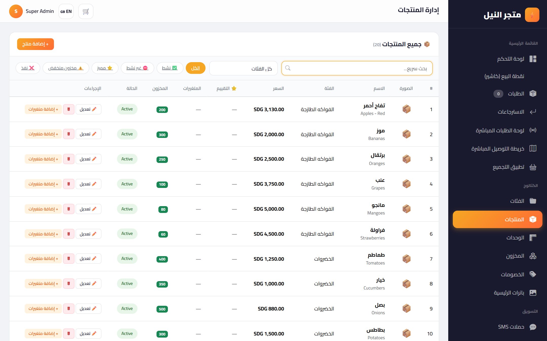The image size is (547, 341).
Task: Click the edit pencil button for Potatoes
Action: click(88, 334)
